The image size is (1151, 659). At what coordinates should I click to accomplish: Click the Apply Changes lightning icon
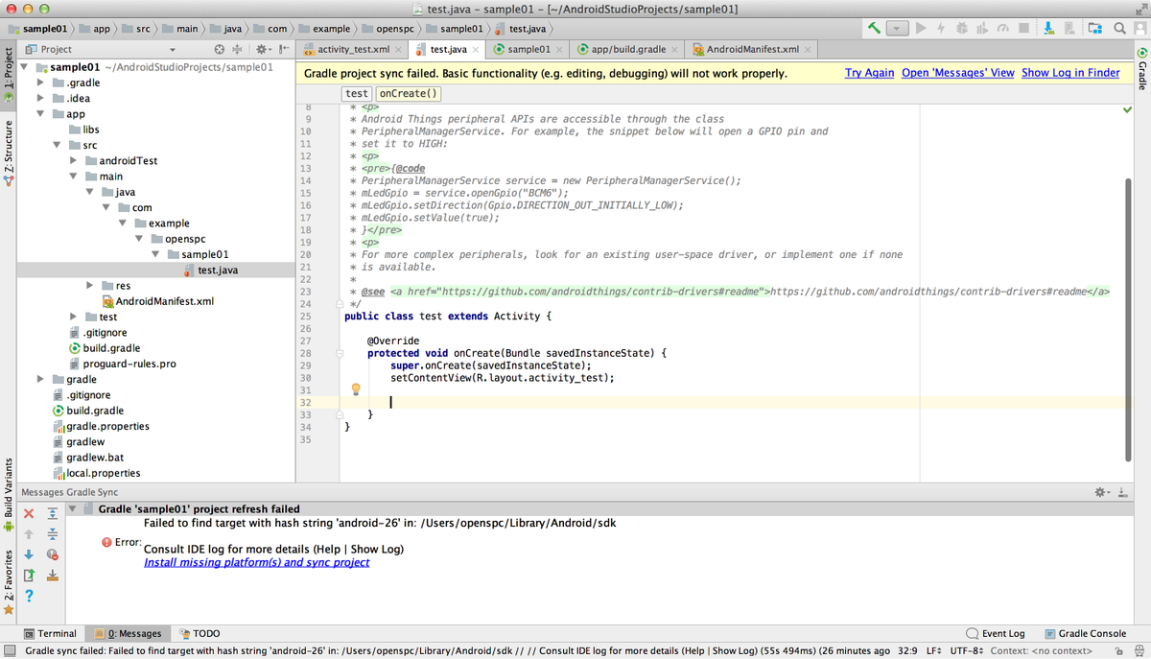941,29
